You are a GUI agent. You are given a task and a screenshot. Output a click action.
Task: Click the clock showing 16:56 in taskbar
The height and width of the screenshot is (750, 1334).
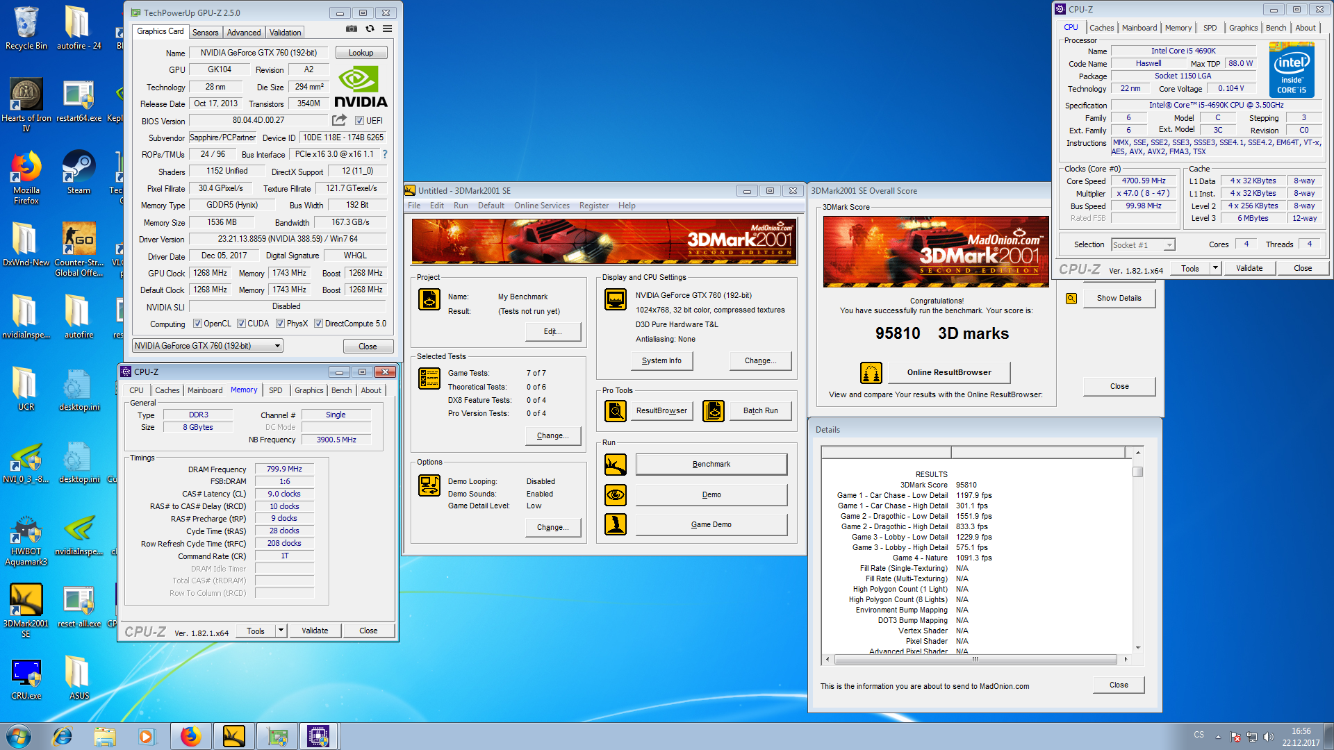[1301, 731]
